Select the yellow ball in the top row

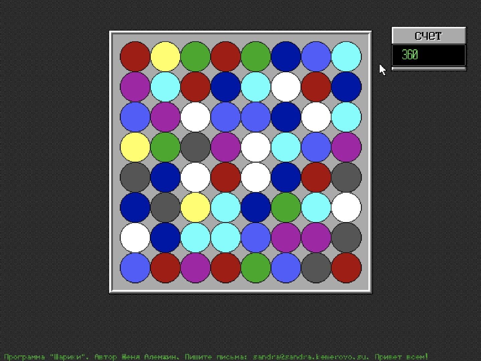click(x=165, y=56)
